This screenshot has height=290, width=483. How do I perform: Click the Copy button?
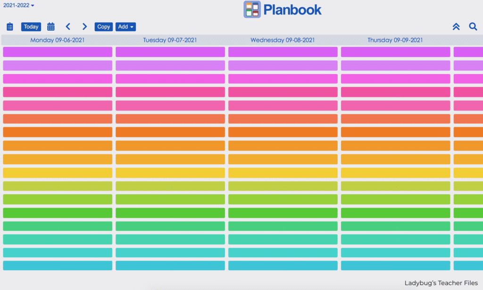[103, 27]
